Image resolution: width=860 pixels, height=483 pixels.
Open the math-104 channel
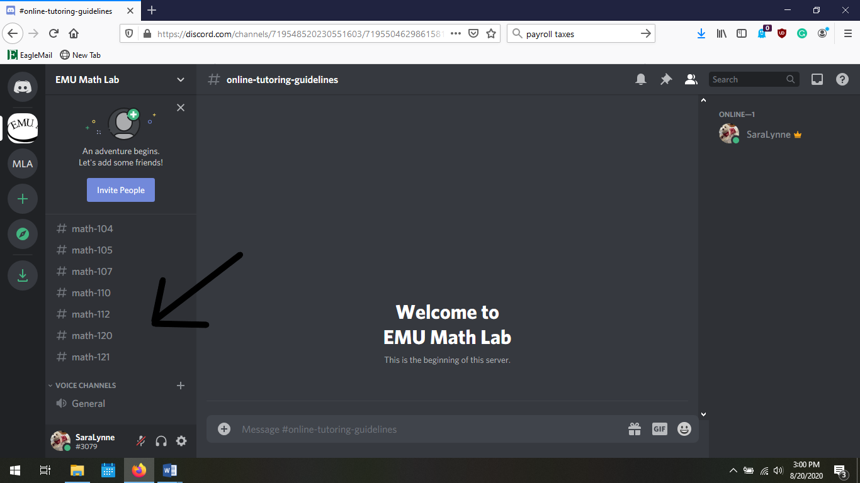pyautogui.click(x=121, y=229)
